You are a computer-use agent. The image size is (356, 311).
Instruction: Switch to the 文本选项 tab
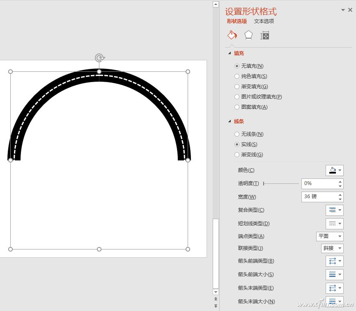264,21
